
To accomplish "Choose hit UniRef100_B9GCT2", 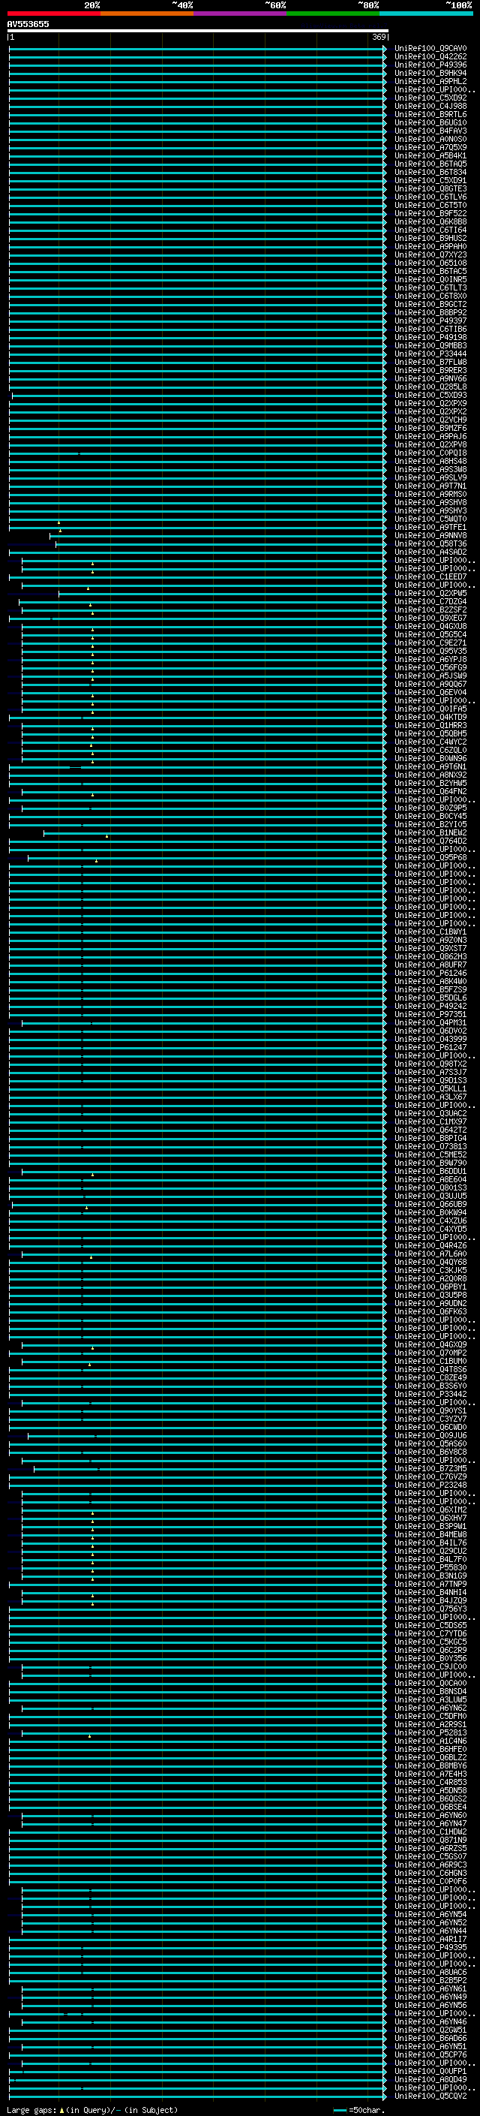I will 430,304.
